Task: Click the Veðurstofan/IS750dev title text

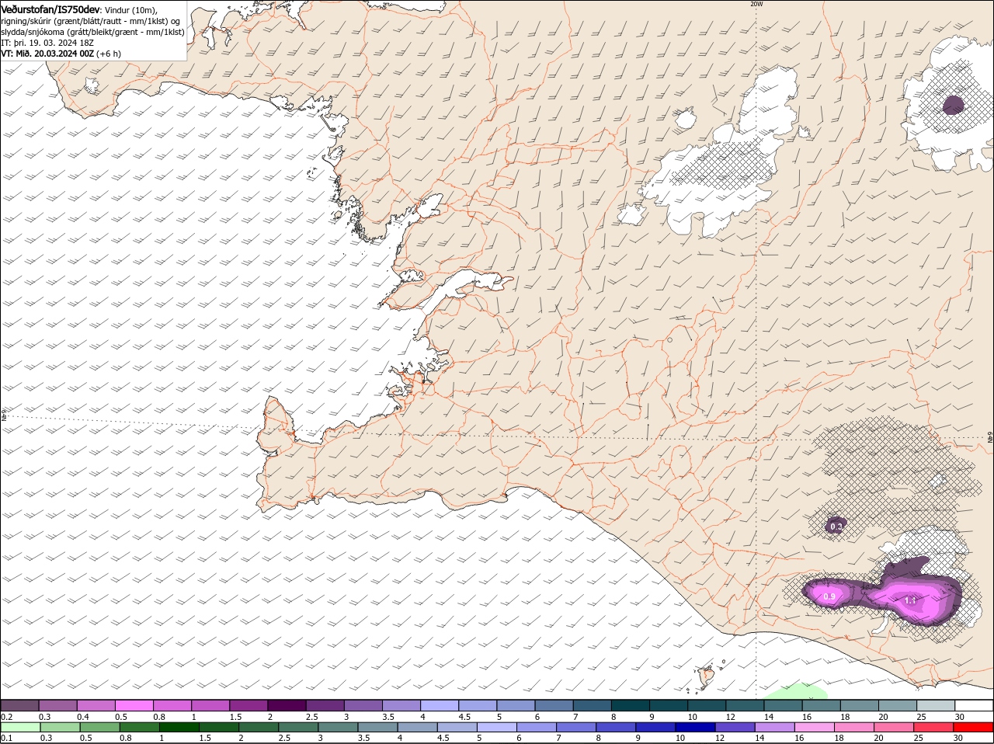Action: click(50, 9)
